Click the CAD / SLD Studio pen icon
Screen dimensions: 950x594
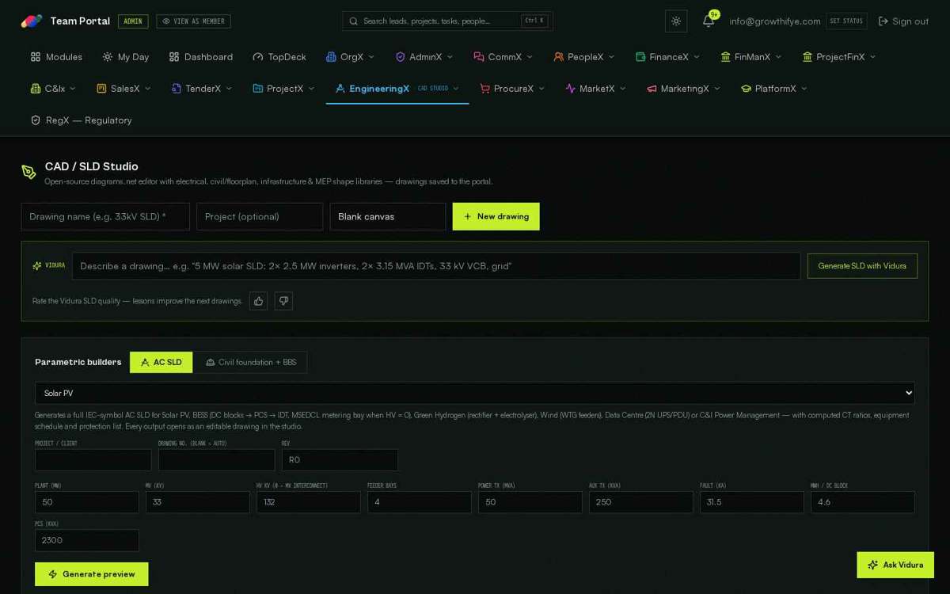[x=29, y=172]
